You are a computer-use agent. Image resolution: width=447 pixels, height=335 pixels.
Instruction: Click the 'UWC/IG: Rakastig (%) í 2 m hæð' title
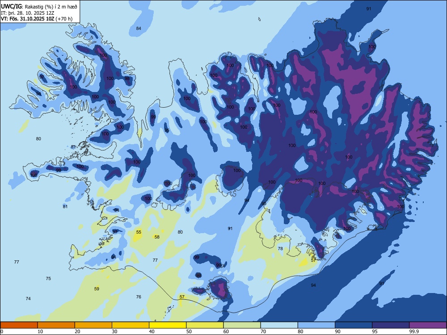(x=39, y=7)
